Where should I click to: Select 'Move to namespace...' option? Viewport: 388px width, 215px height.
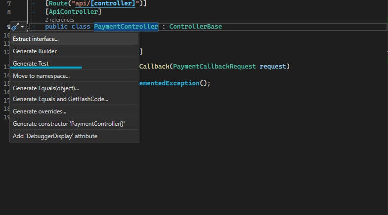pos(41,76)
